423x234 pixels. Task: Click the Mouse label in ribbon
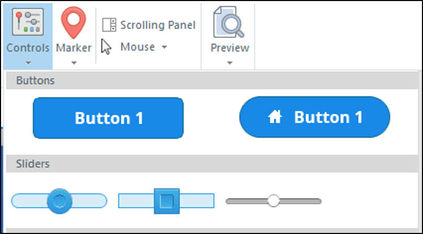pyautogui.click(x=138, y=47)
